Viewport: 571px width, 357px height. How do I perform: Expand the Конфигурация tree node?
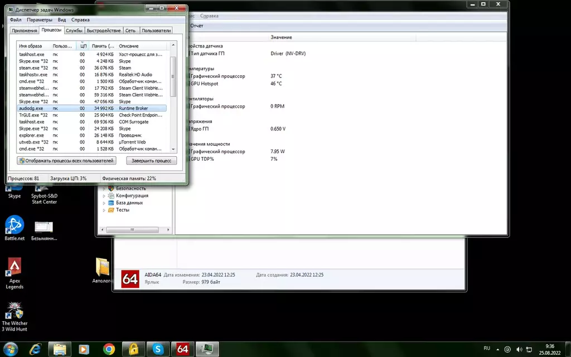pos(104,196)
